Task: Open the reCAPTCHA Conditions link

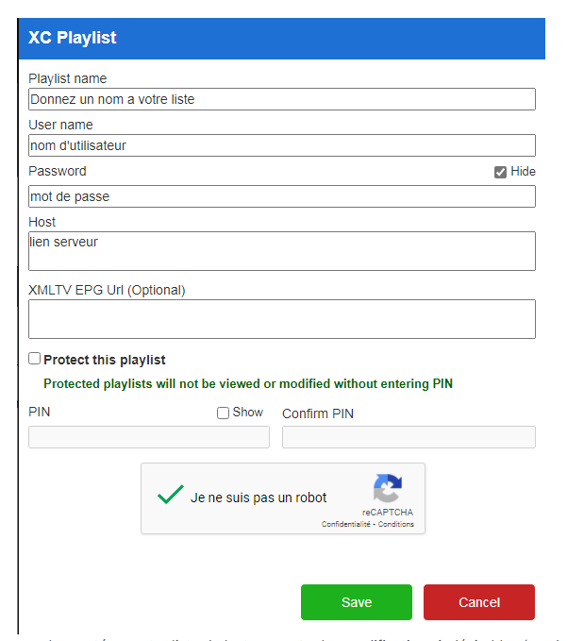Action: coord(396,524)
